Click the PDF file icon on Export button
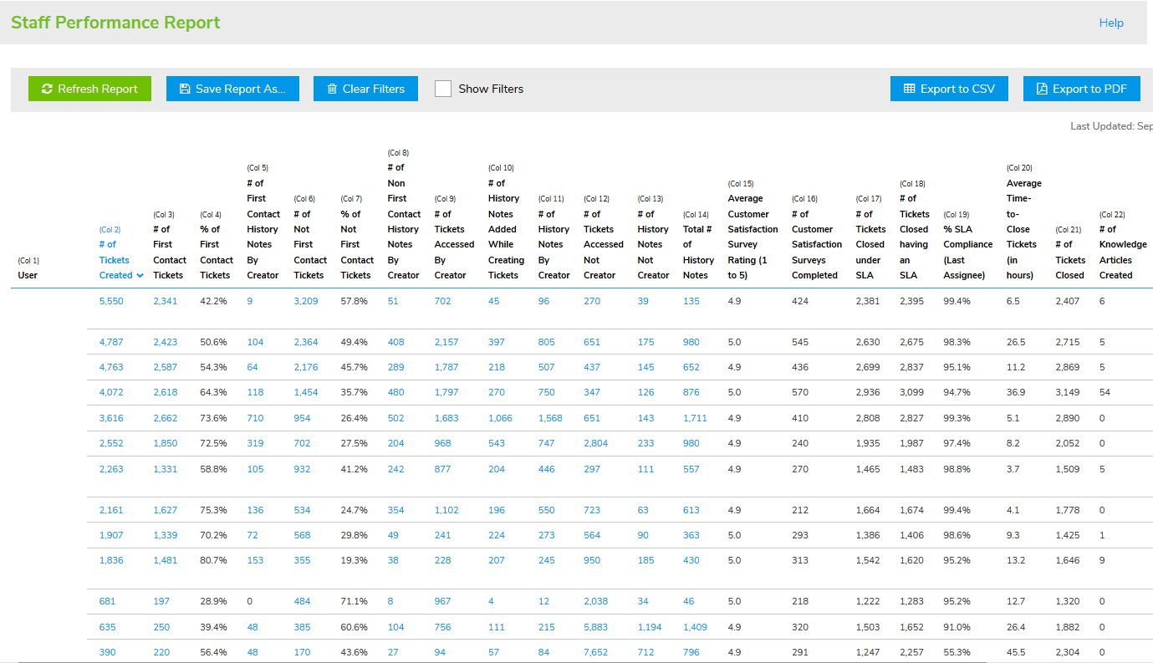 point(1042,89)
